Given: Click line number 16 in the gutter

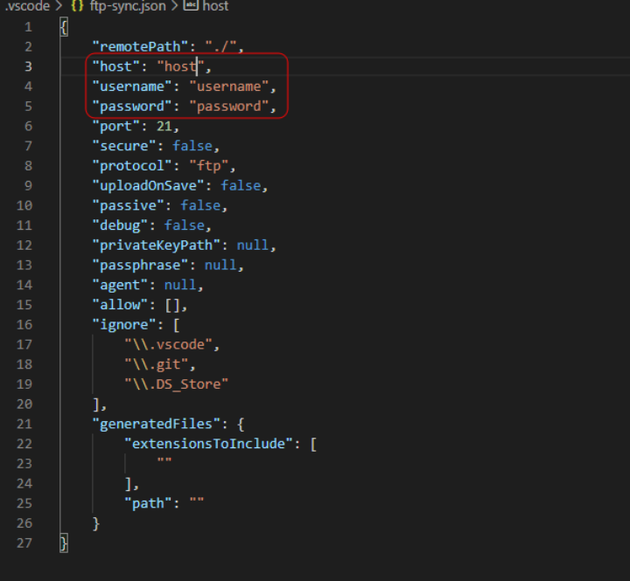Looking at the screenshot, I should point(24,325).
